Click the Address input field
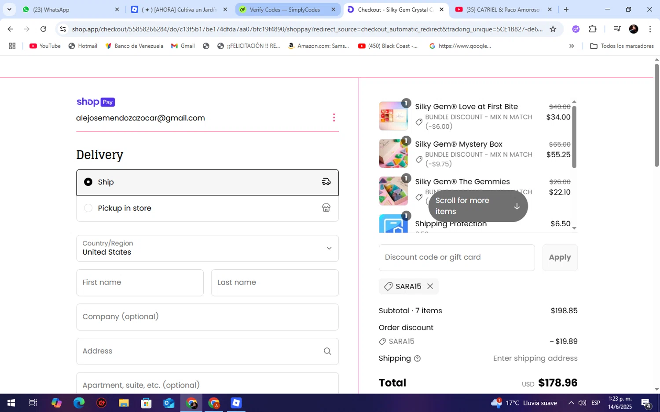660x412 pixels. tap(207, 351)
